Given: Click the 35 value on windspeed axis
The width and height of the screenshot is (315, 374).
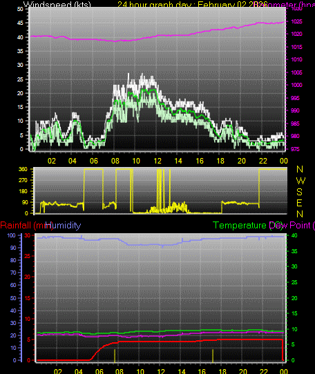Looking at the screenshot, I should click(20, 51).
